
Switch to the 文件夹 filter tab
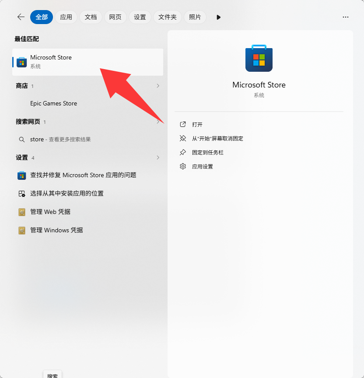coord(167,17)
